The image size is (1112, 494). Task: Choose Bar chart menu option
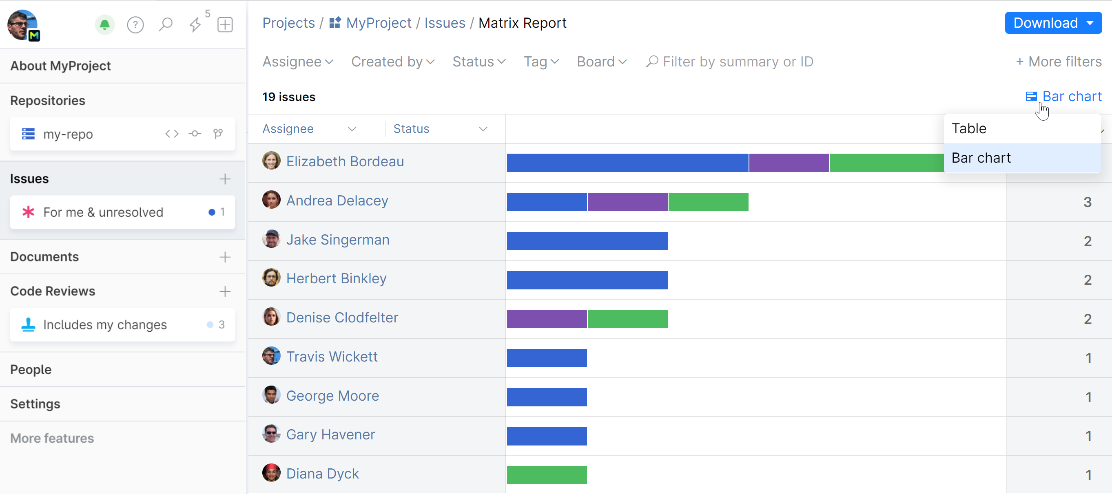(981, 158)
